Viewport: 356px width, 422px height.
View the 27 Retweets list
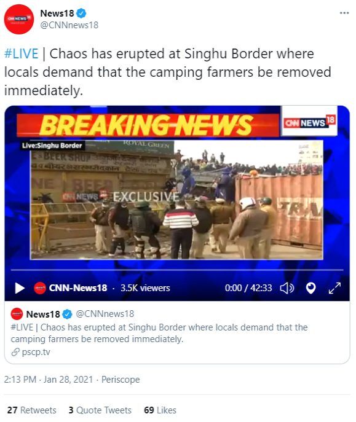[x=32, y=410]
